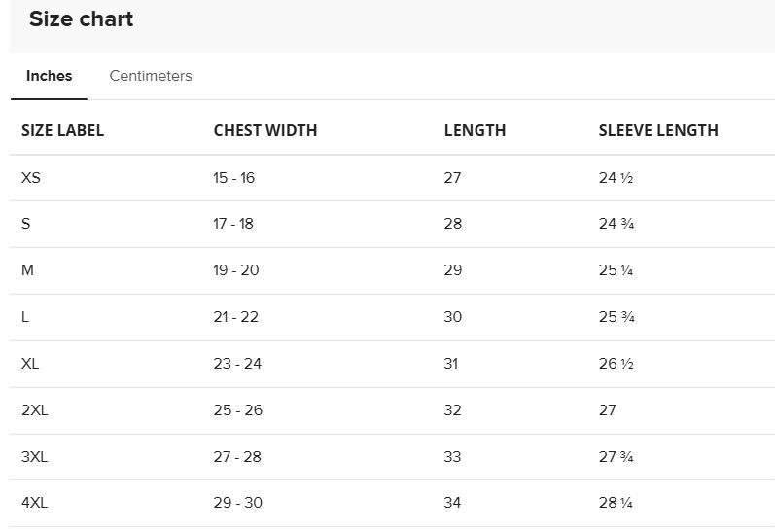
Task: Select the 4XL size row label
Action: pos(35,503)
